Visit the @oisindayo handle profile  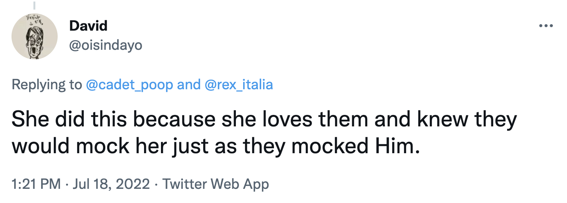coord(106,45)
